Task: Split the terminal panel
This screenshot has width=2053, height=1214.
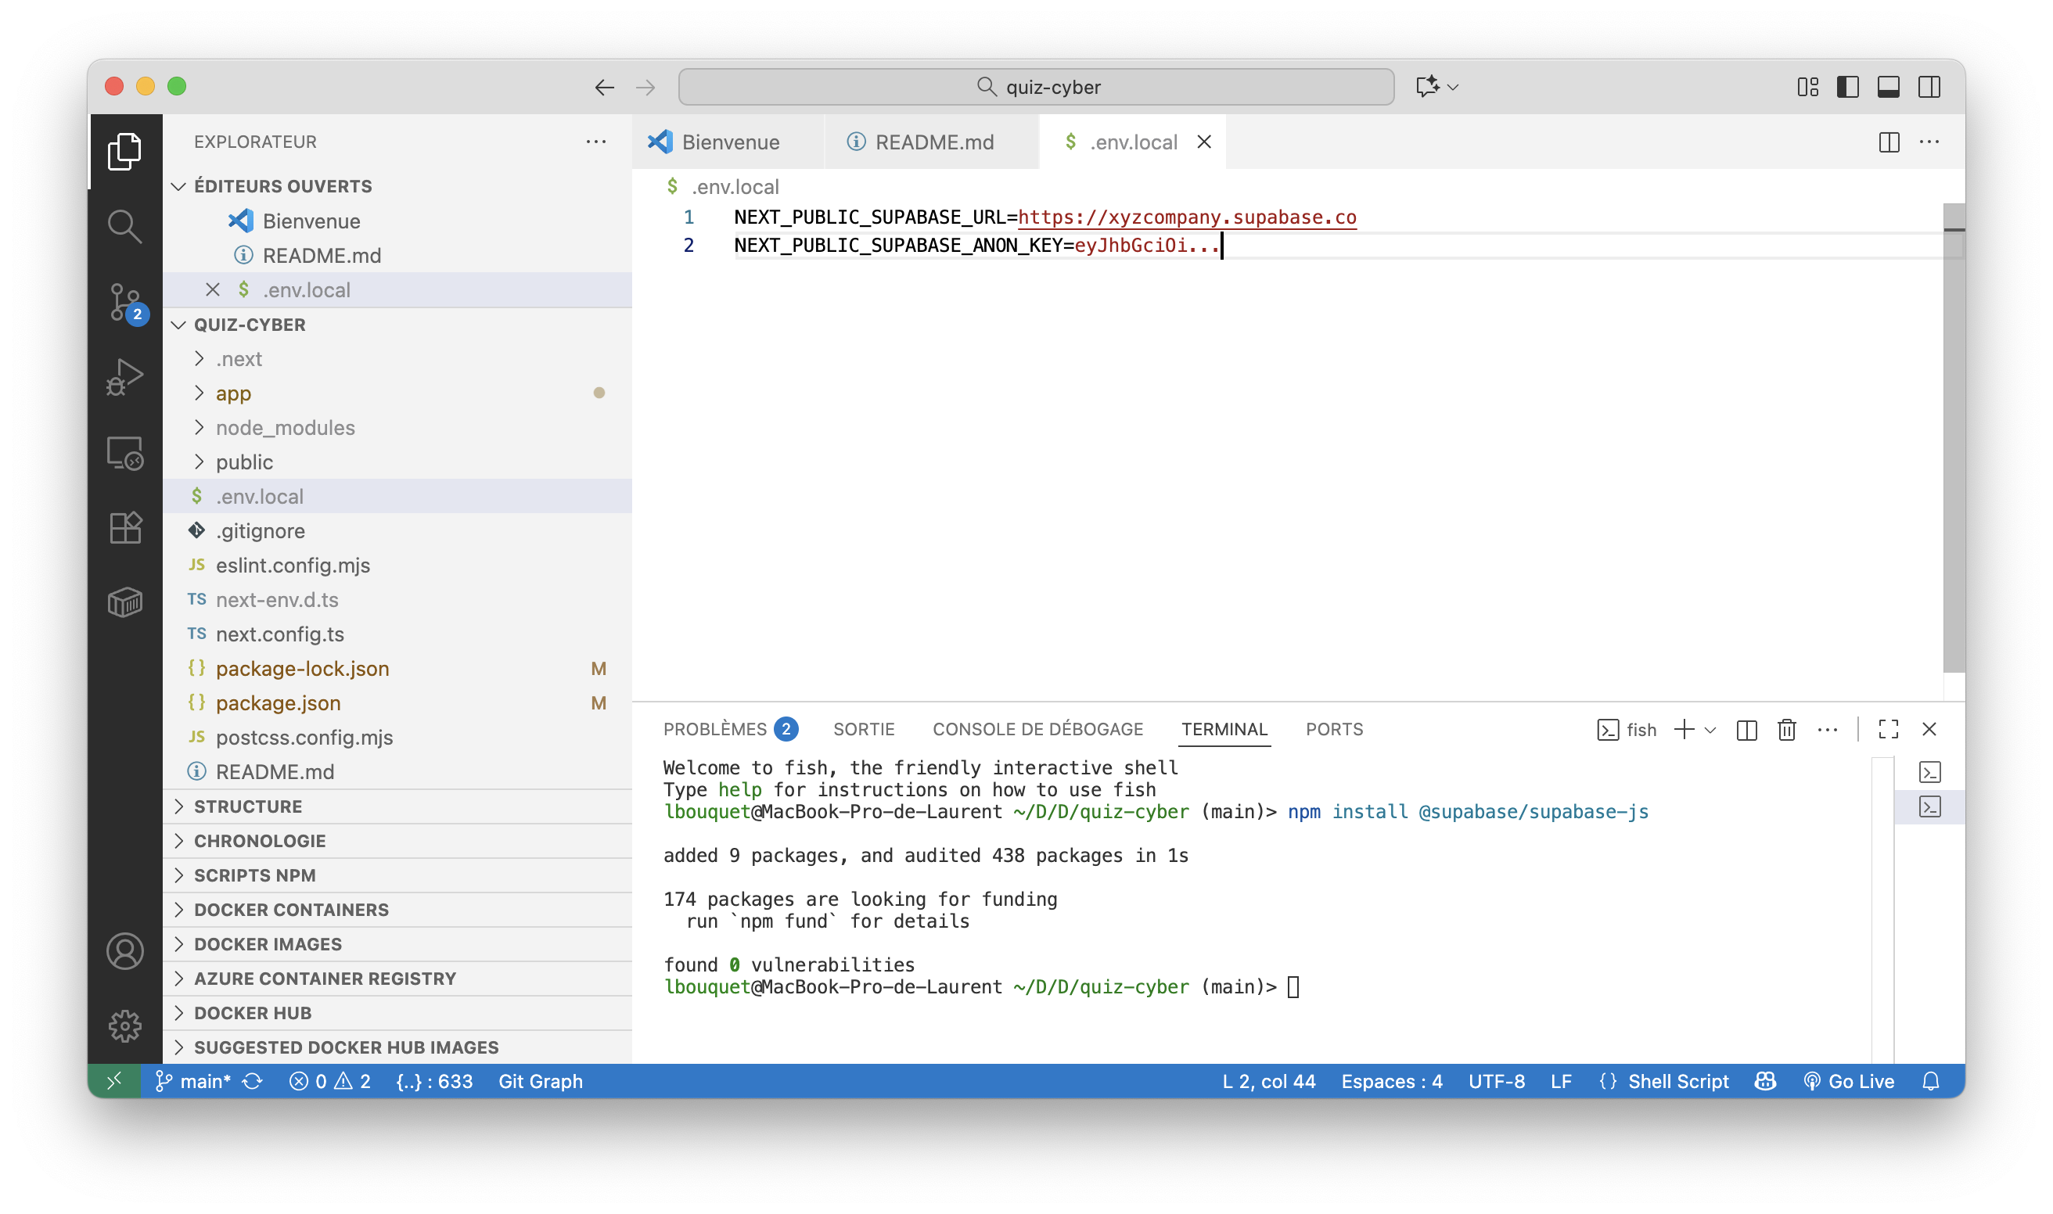Action: click(1746, 729)
